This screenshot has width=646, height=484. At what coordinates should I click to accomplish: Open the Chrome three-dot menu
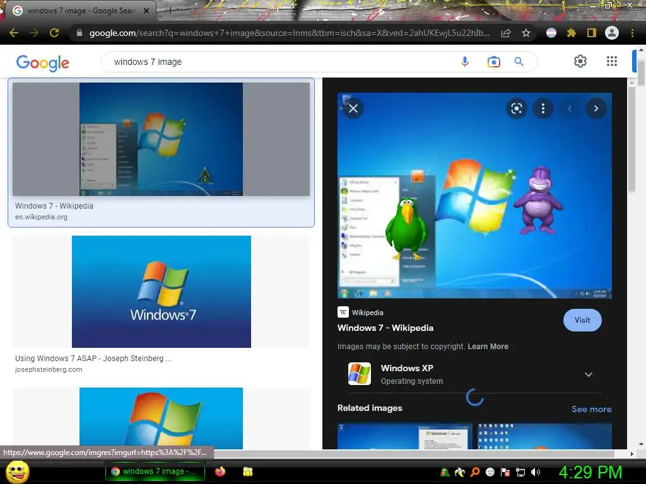coord(632,33)
